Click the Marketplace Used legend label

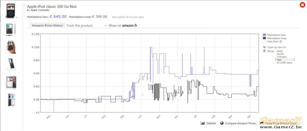[277, 38]
